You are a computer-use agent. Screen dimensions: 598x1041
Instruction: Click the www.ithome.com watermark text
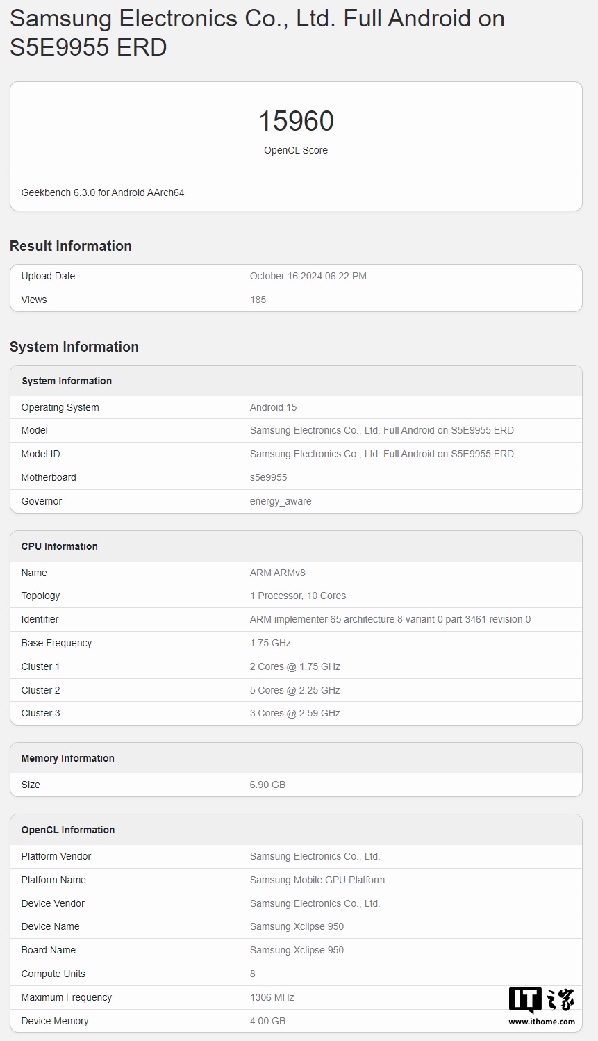(541, 1022)
